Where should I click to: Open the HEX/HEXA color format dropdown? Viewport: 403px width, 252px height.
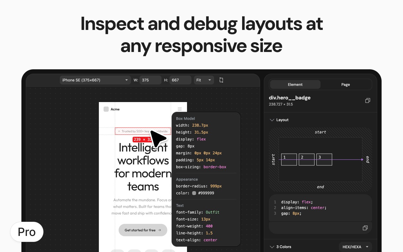point(355,247)
